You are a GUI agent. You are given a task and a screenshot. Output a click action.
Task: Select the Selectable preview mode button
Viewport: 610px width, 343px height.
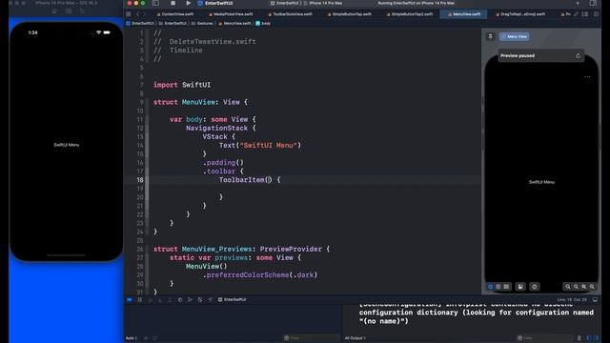498,287
